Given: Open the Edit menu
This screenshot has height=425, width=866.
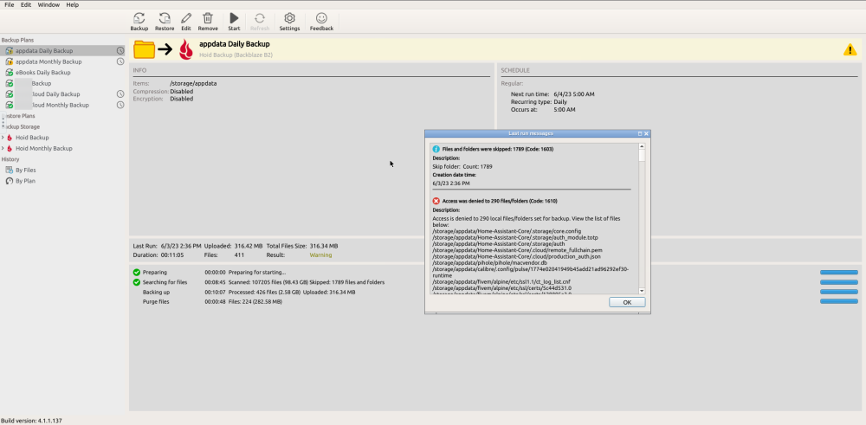Looking at the screenshot, I should pos(26,4).
